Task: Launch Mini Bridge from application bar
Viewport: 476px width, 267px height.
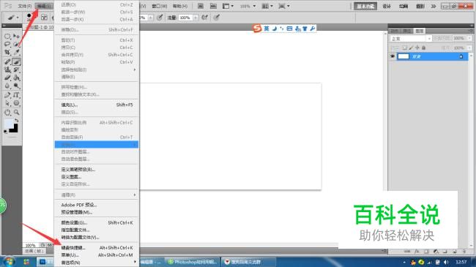Action: coord(213,6)
